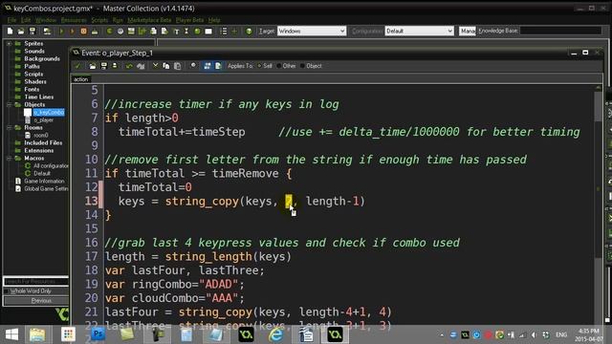Enable Whole Word Only checkbox
612x344 pixels.
point(7,290)
